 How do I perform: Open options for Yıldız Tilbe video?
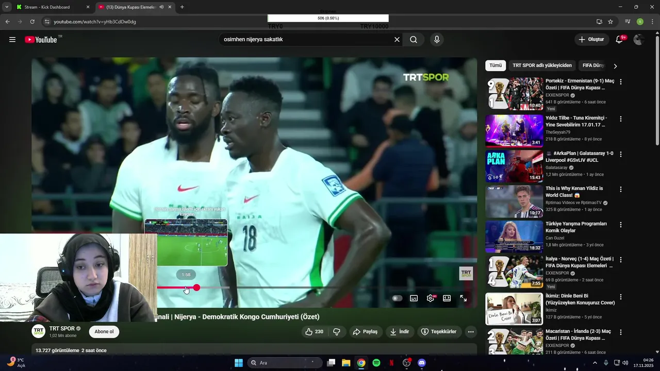[621, 119]
